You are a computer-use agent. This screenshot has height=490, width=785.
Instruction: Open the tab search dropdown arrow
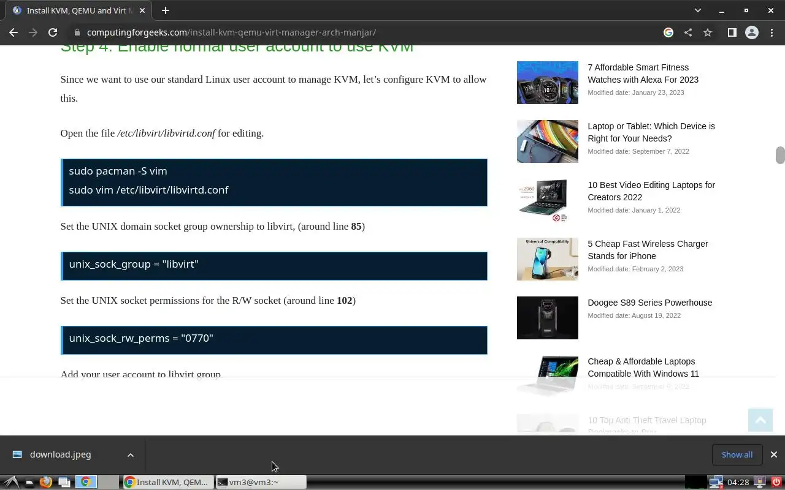pyautogui.click(x=697, y=10)
